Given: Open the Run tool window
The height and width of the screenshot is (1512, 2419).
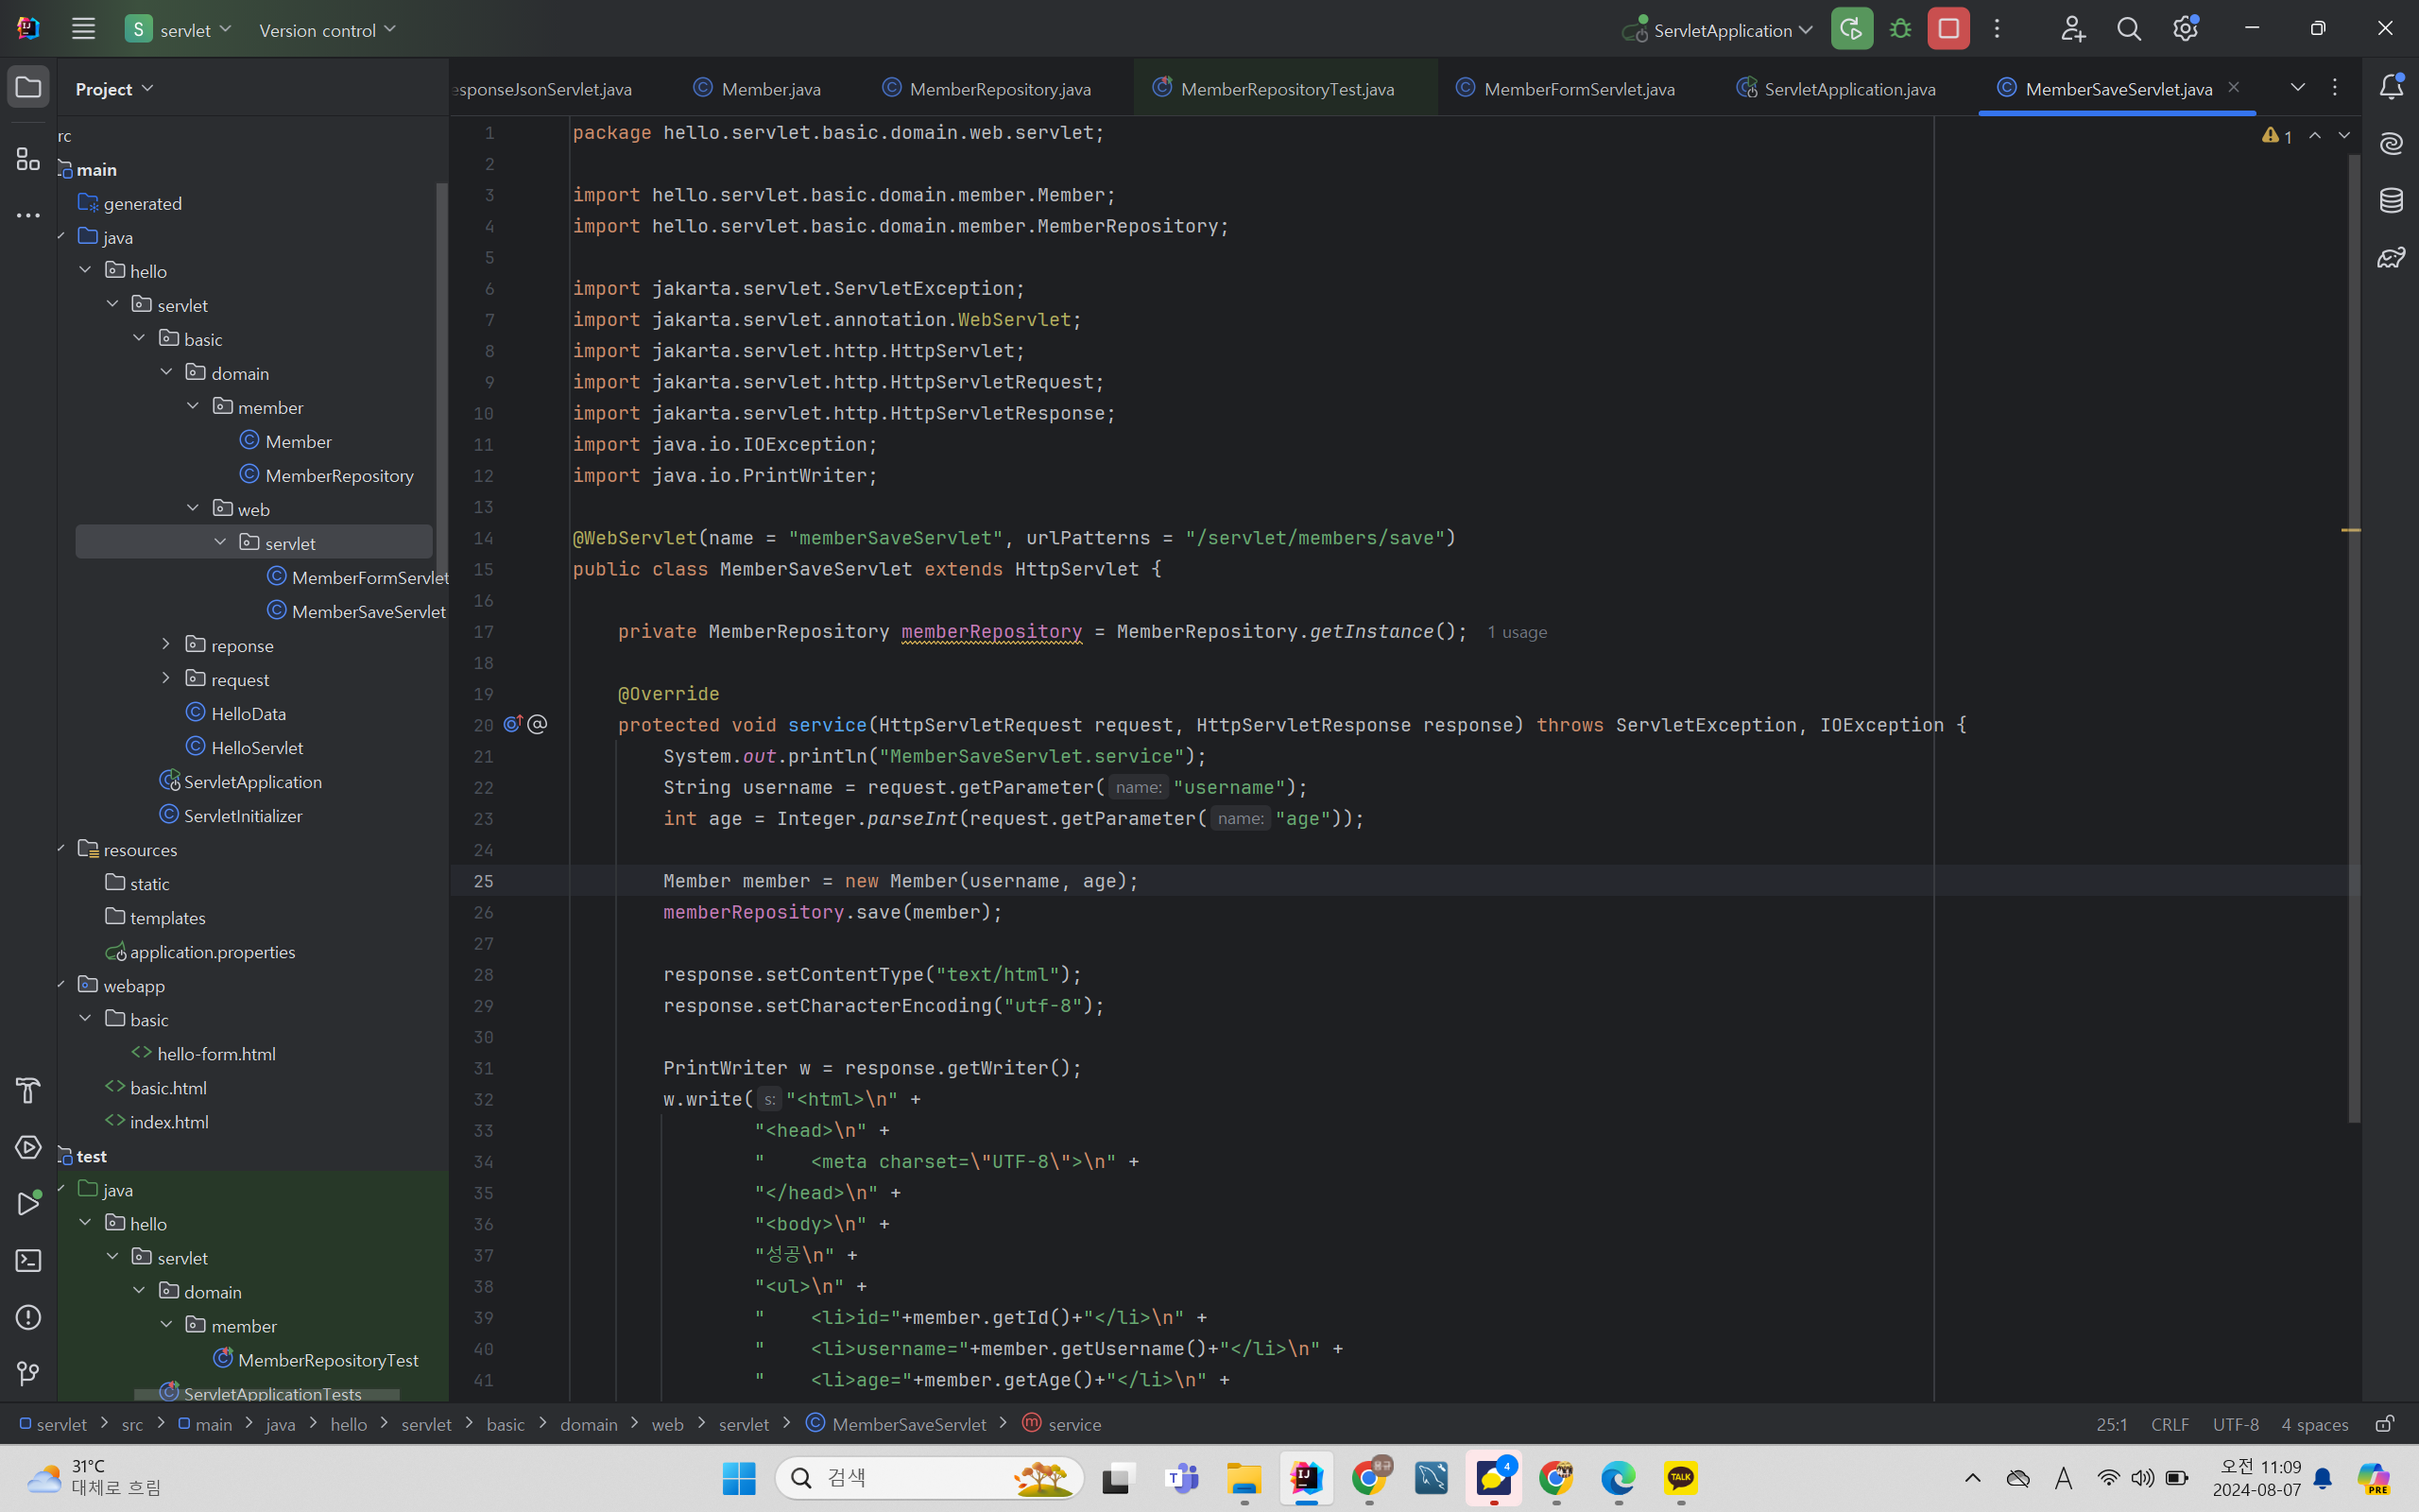Looking at the screenshot, I should (x=28, y=1203).
